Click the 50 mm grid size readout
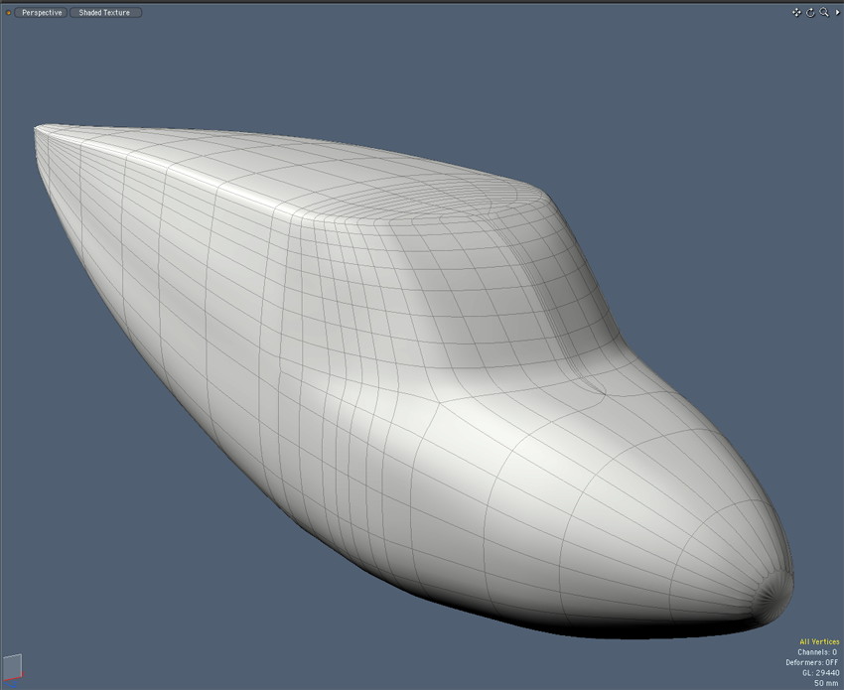Image resolution: width=844 pixels, height=690 pixels. [825, 683]
